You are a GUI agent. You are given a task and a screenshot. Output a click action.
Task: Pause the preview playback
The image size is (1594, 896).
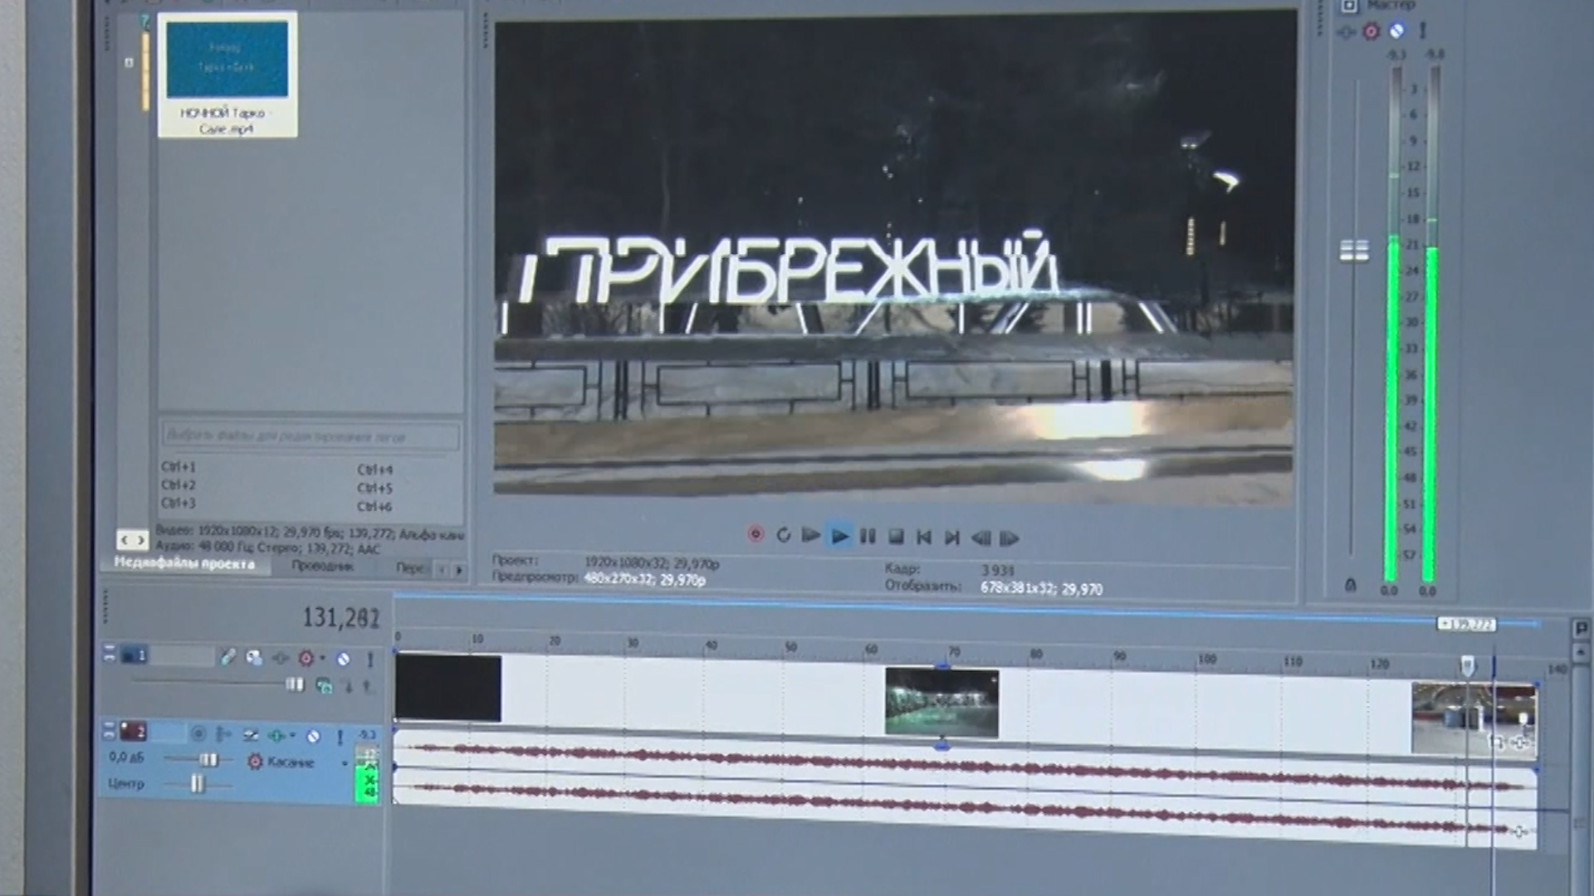pyautogui.click(x=868, y=537)
